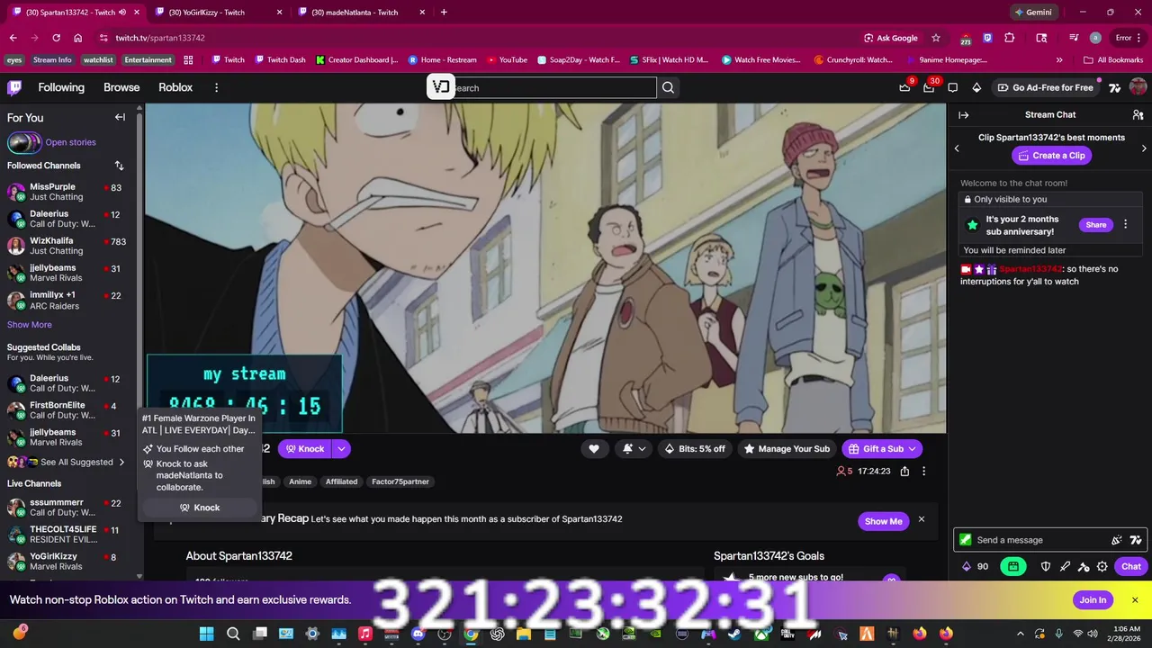Open 7TV icon in top navigation
Viewport: 1152px width, 648px height.
[1114, 87]
